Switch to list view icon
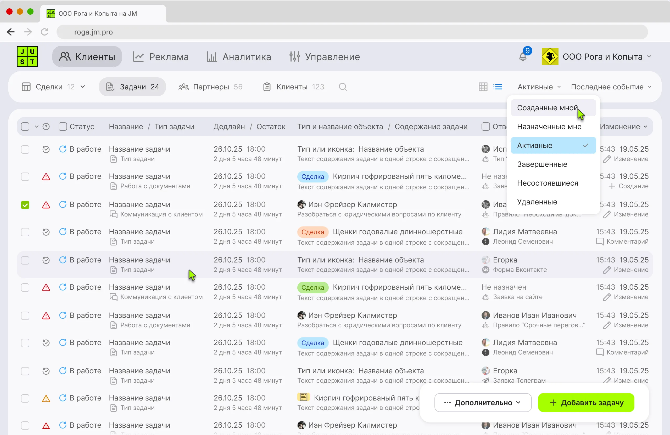Viewport: 670px width, 435px height. pos(498,87)
